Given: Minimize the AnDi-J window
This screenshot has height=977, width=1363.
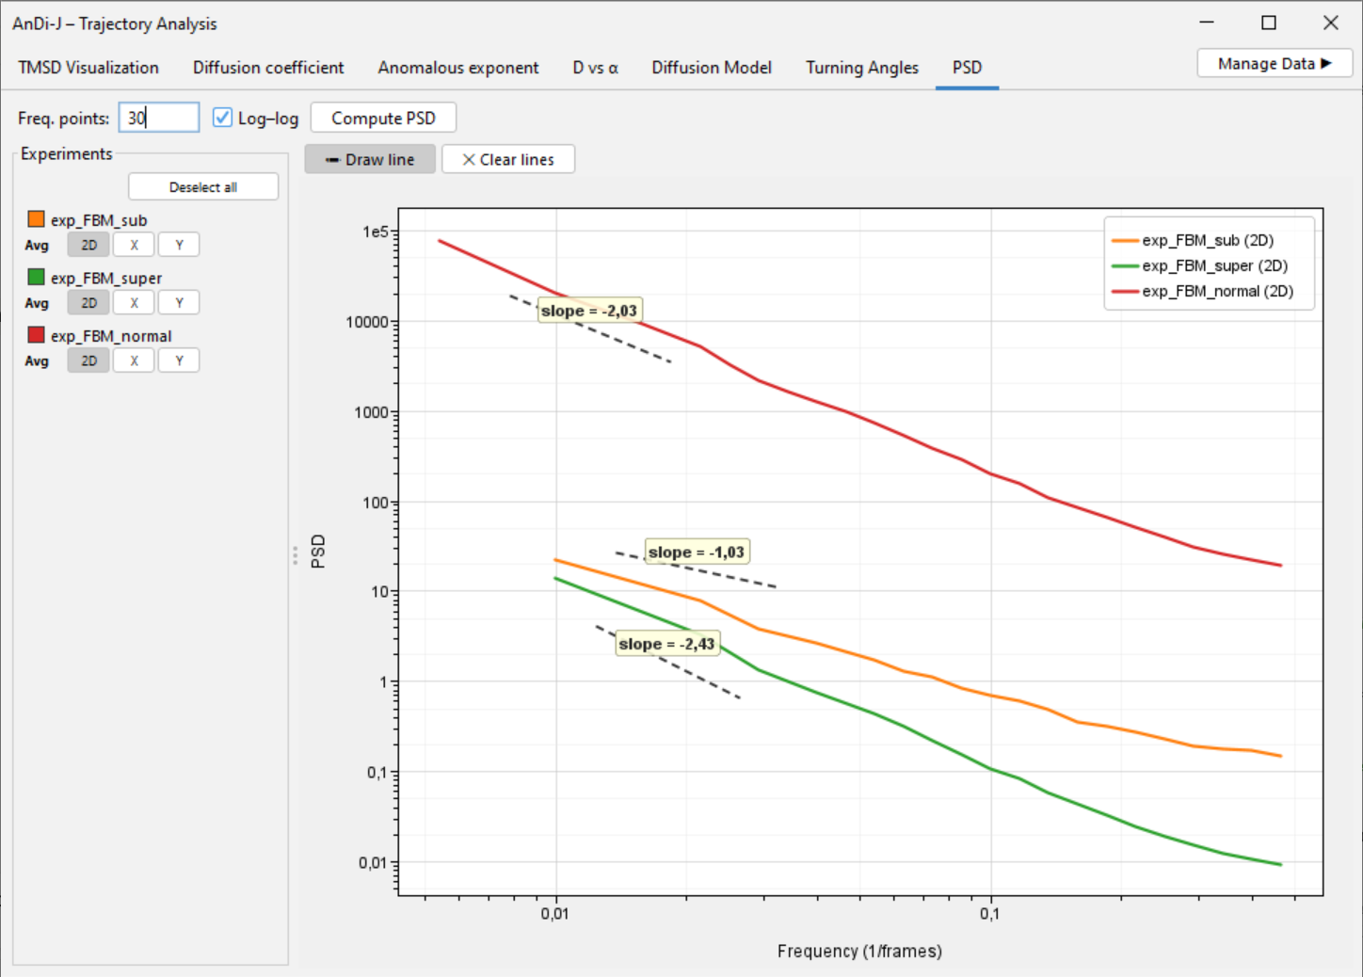Looking at the screenshot, I should 1207,23.
